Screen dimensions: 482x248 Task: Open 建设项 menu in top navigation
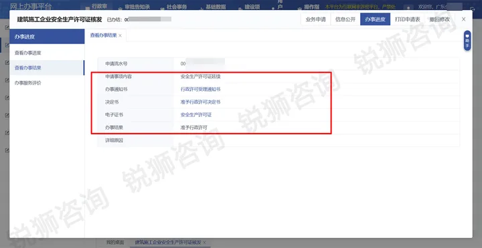pos(252,7)
